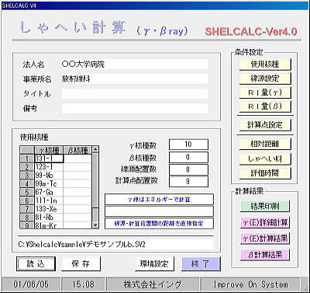Click the γ核種数 value field
Image resolution: width=310 pixels, height=293 pixels.
click(x=188, y=145)
